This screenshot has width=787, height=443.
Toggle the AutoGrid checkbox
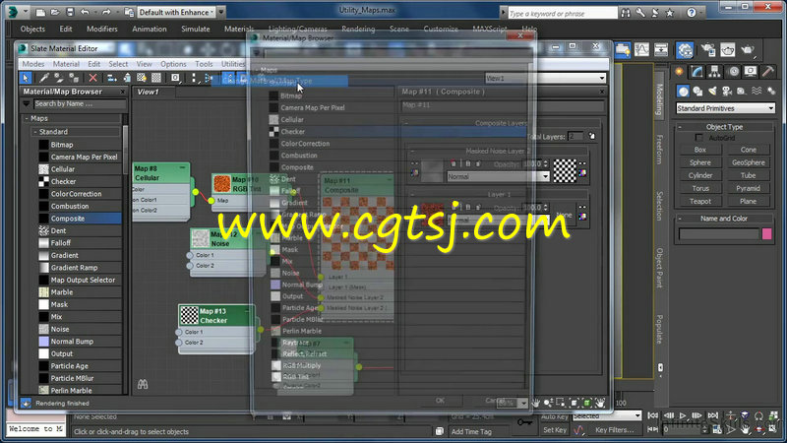point(698,138)
